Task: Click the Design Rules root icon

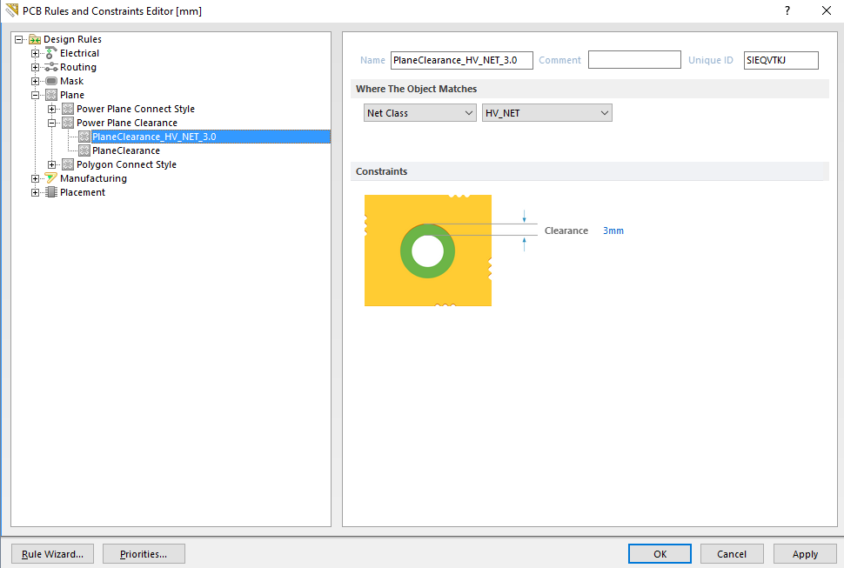Action: pos(35,39)
